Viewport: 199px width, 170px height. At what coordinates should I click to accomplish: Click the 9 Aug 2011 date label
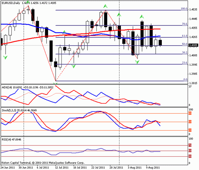click(x=153, y=168)
